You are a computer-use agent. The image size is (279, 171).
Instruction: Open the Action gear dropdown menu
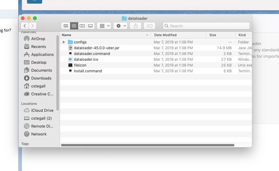tap(120, 26)
